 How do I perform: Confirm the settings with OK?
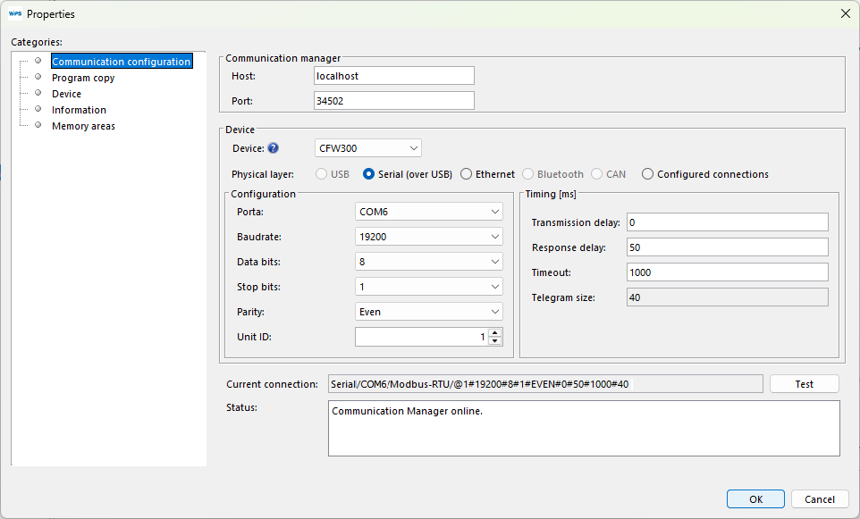755,498
